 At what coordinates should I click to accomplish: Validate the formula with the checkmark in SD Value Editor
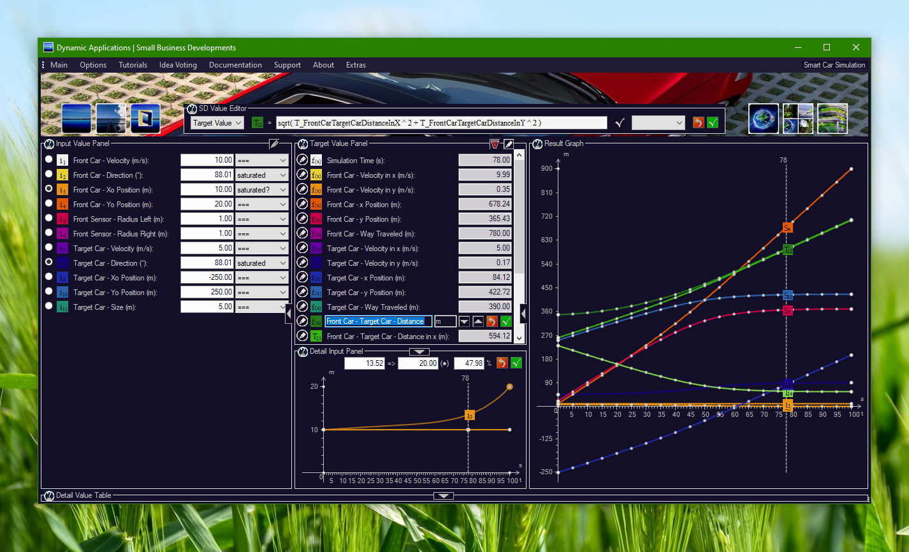pos(618,122)
